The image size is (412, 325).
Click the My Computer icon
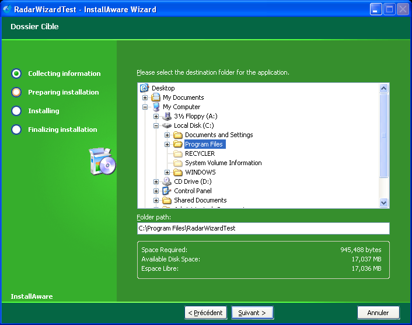pyautogui.click(x=156, y=107)
